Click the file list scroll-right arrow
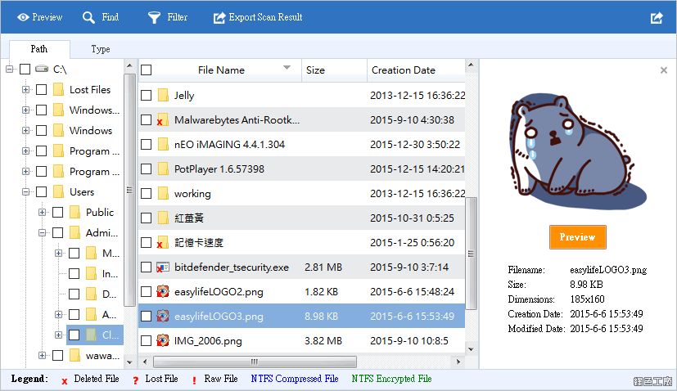The height and width of the screenshot is (391, 677). tap(458, 362)
